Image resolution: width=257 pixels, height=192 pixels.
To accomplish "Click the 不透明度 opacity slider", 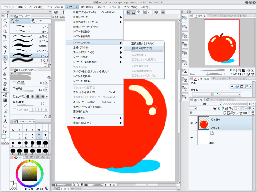I will tap(25, 91).
